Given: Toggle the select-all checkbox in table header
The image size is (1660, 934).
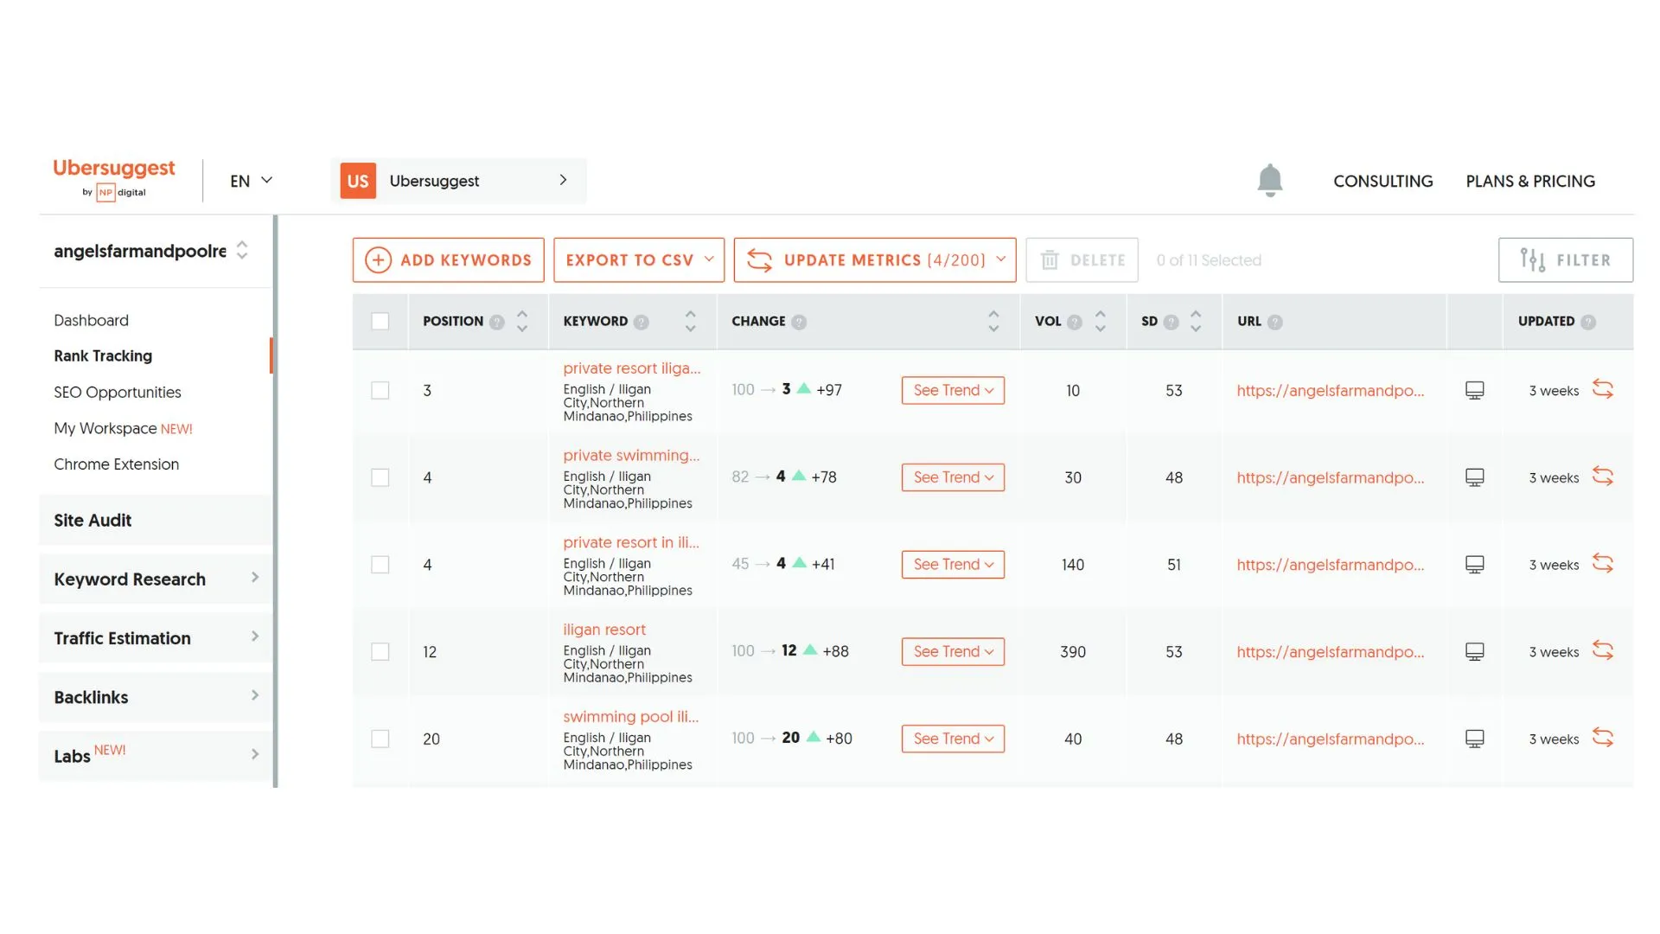Looking at the screenshot, I should [380, 321].
